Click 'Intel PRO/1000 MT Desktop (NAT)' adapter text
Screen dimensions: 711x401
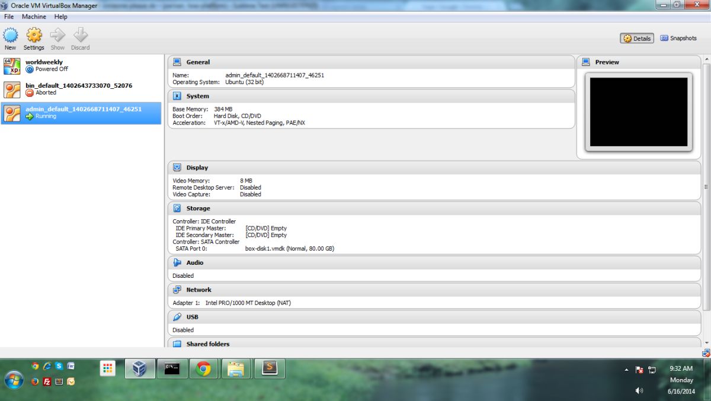coord(248,303)
